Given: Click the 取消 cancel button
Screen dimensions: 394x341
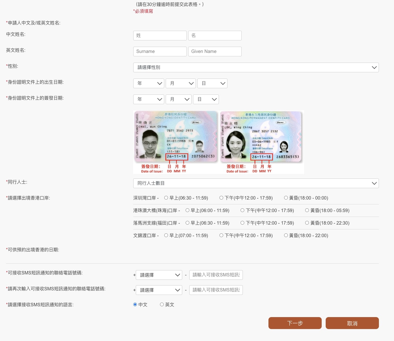Looking at the screenshot, I should [x=352, y=323].
